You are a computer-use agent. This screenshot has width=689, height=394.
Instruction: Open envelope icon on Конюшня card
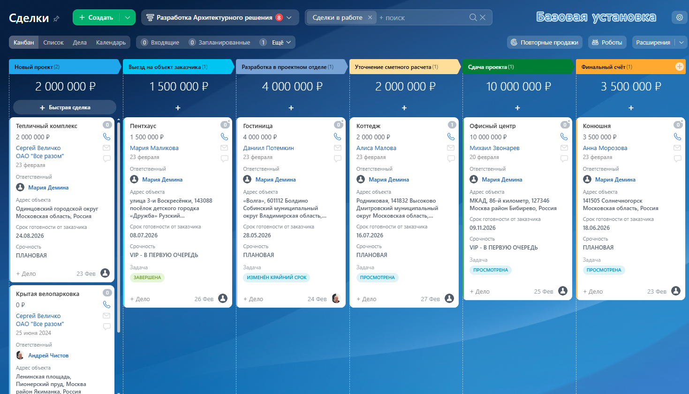tap(677, 148)
